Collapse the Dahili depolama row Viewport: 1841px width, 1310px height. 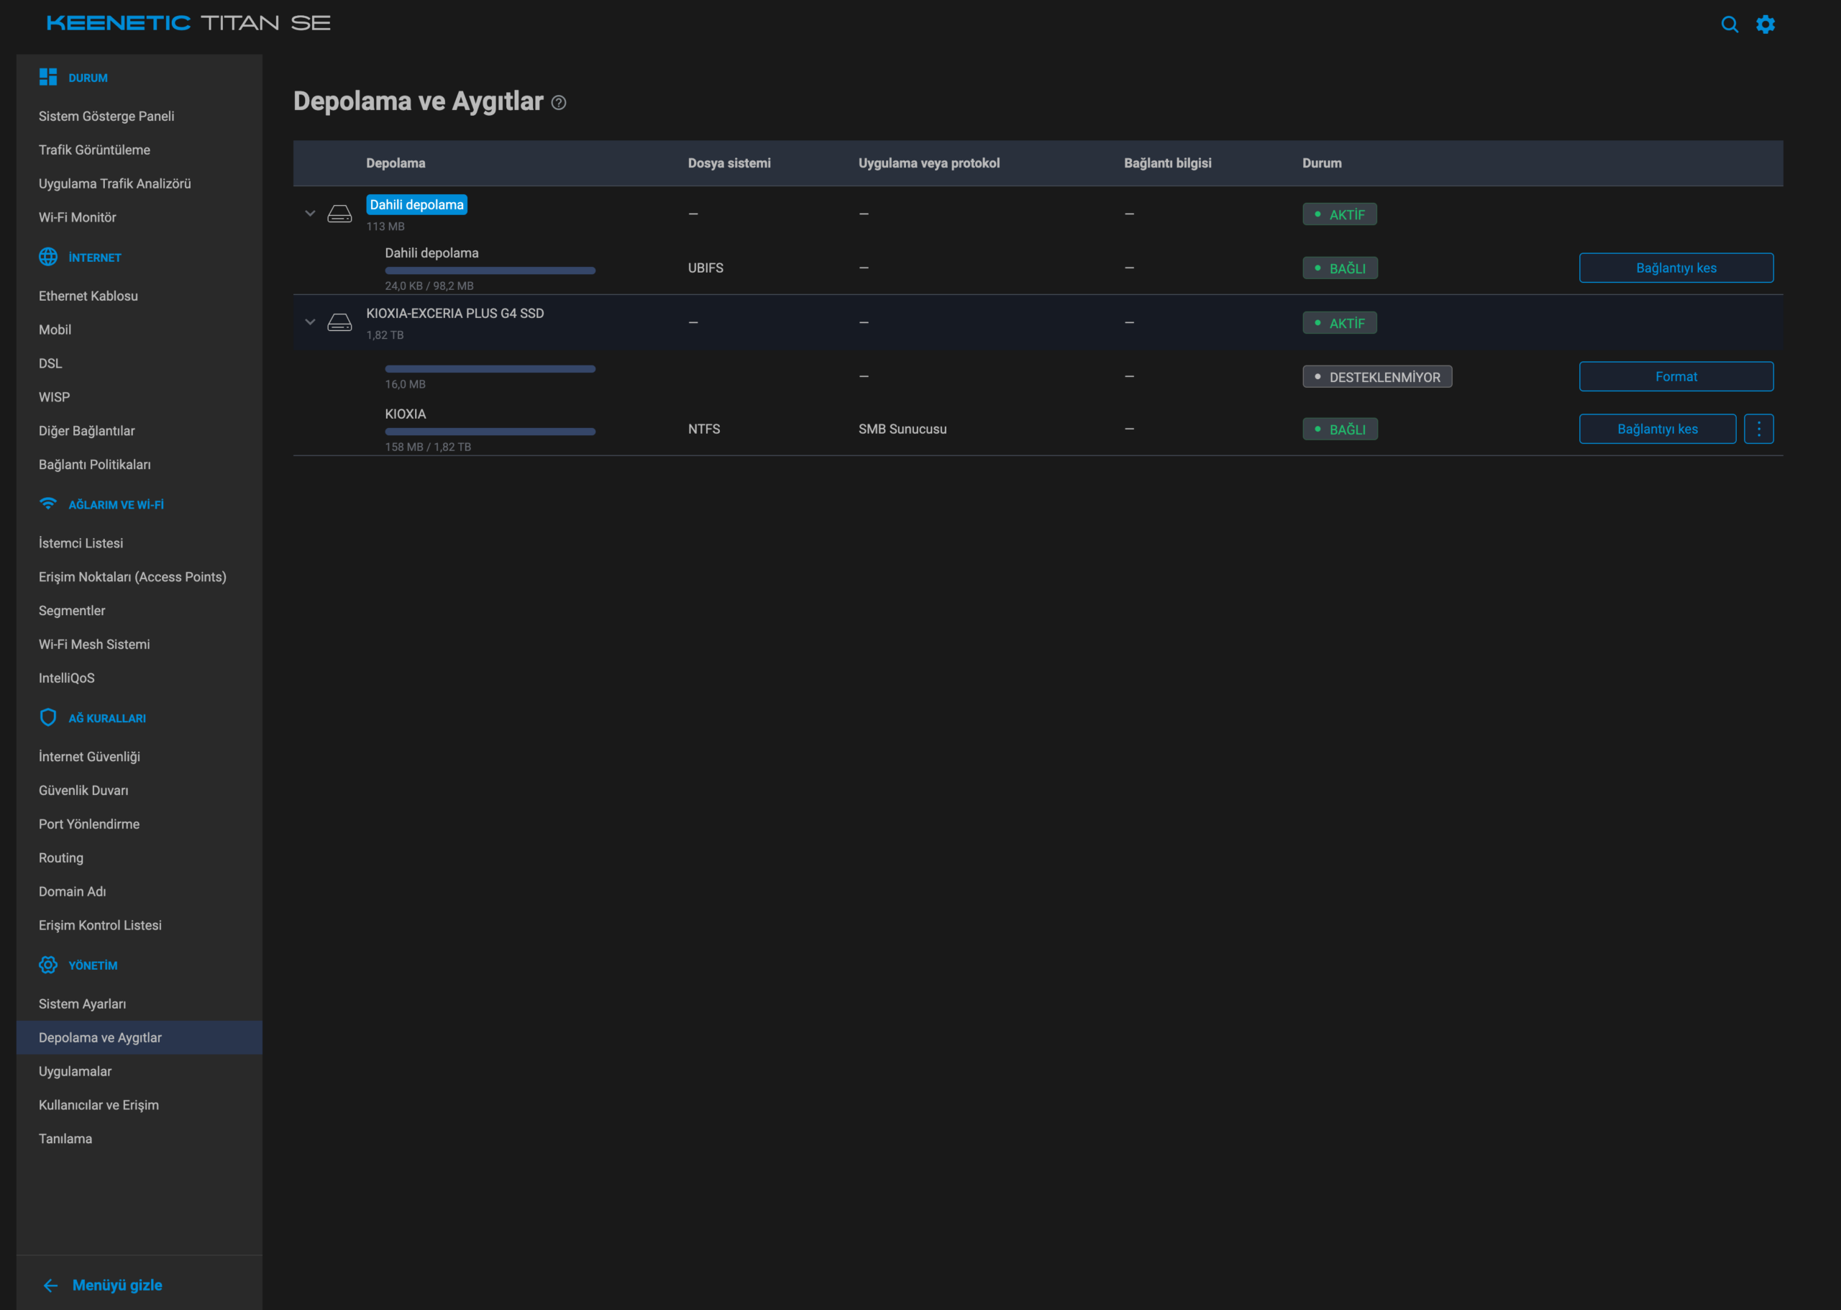pyautogui.click(x=310, y=214)
